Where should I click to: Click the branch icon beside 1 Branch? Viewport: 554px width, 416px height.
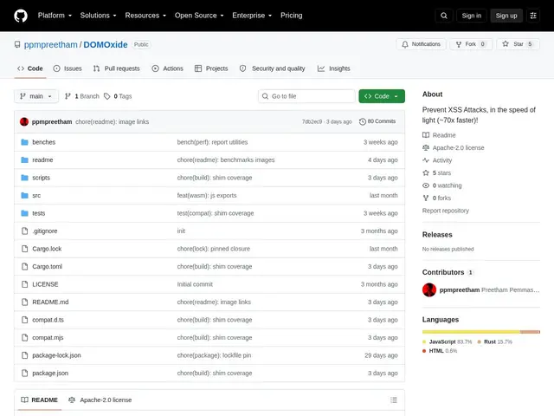tap(68, 96)
